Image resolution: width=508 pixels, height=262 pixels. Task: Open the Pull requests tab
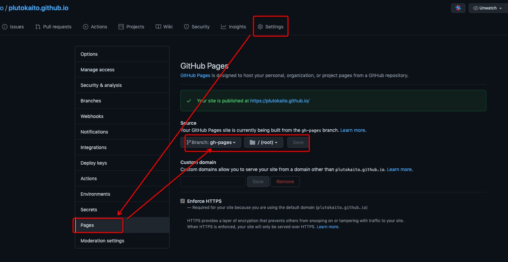pos(53,27)
